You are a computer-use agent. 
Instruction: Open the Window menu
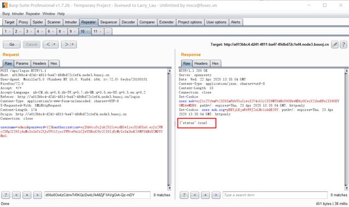coord(49,14)
